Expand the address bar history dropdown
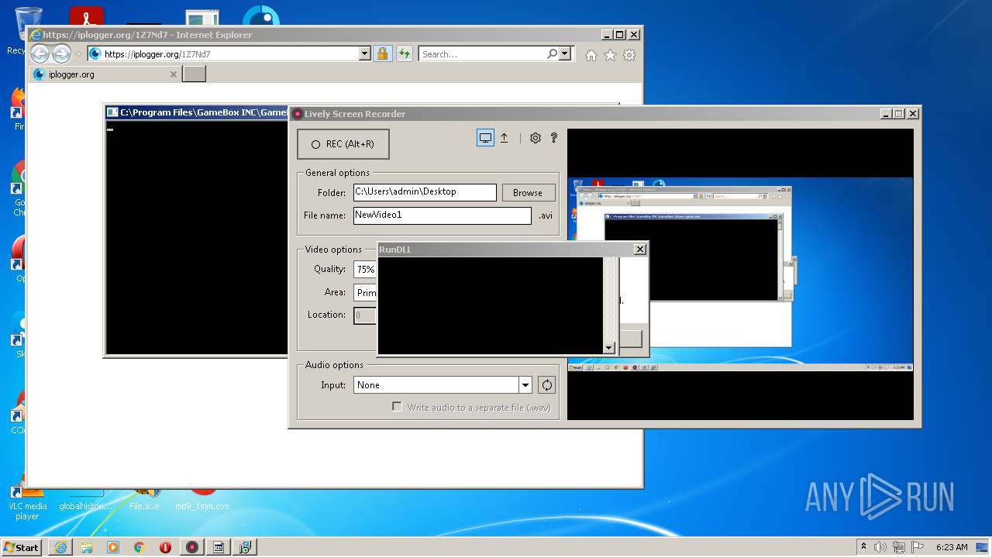This screenshot has height=558, width=992. [365, 54]
